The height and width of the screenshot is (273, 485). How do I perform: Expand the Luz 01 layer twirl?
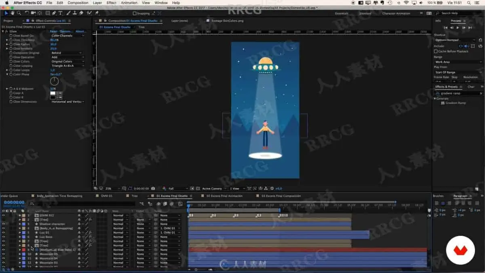(x=19, y=233)
